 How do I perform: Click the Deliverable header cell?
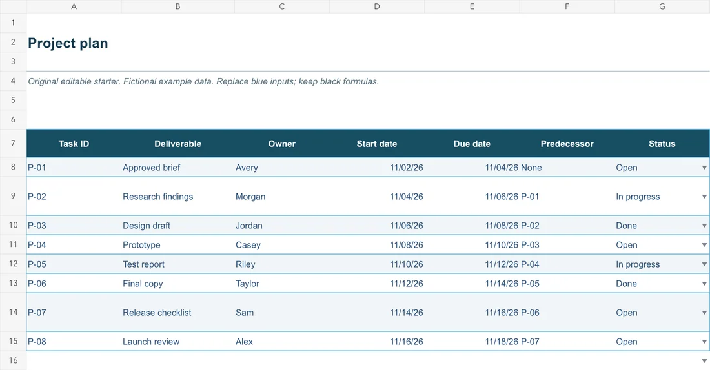178,143
